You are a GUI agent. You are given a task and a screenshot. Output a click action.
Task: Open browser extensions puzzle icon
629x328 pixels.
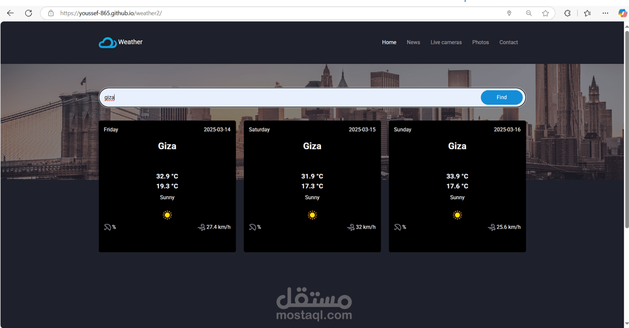pos(567,13)
